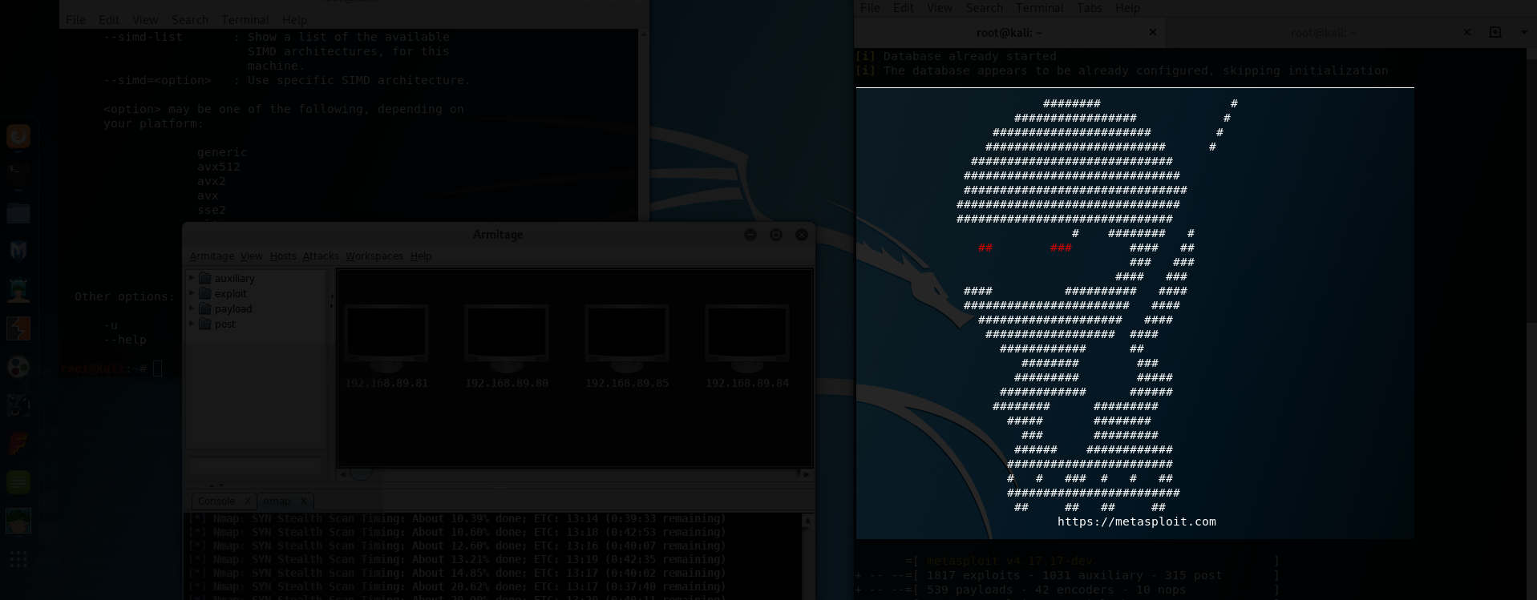Open Armitage's View menu

pyautogui.click(x=252, y=256)
